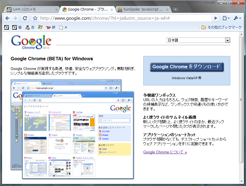Open the wrench settings menu
The image size is (246, 186).
(237, 18)
